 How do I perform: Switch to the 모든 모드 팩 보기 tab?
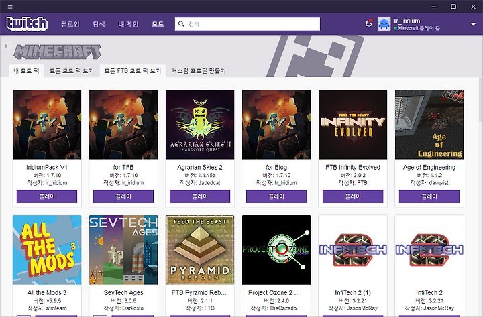coord(72,71)
